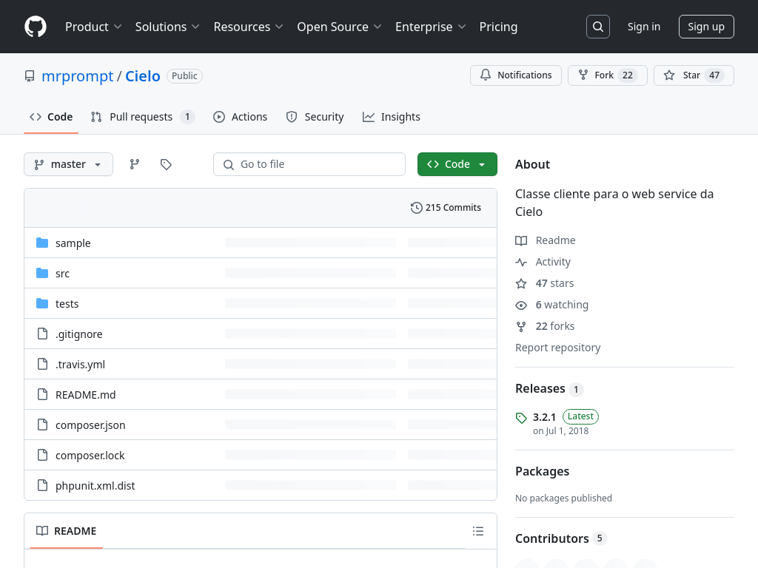Viewport: 758px width, 568px height.
Task: Switch to the Code tab
Action: click(x=51, y=117)
